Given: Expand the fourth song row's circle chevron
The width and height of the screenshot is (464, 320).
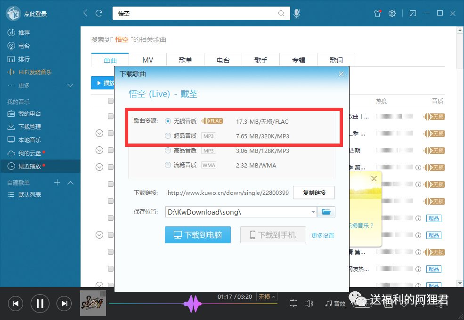Looking at the screenshot, I should click(x=99, y=167).
